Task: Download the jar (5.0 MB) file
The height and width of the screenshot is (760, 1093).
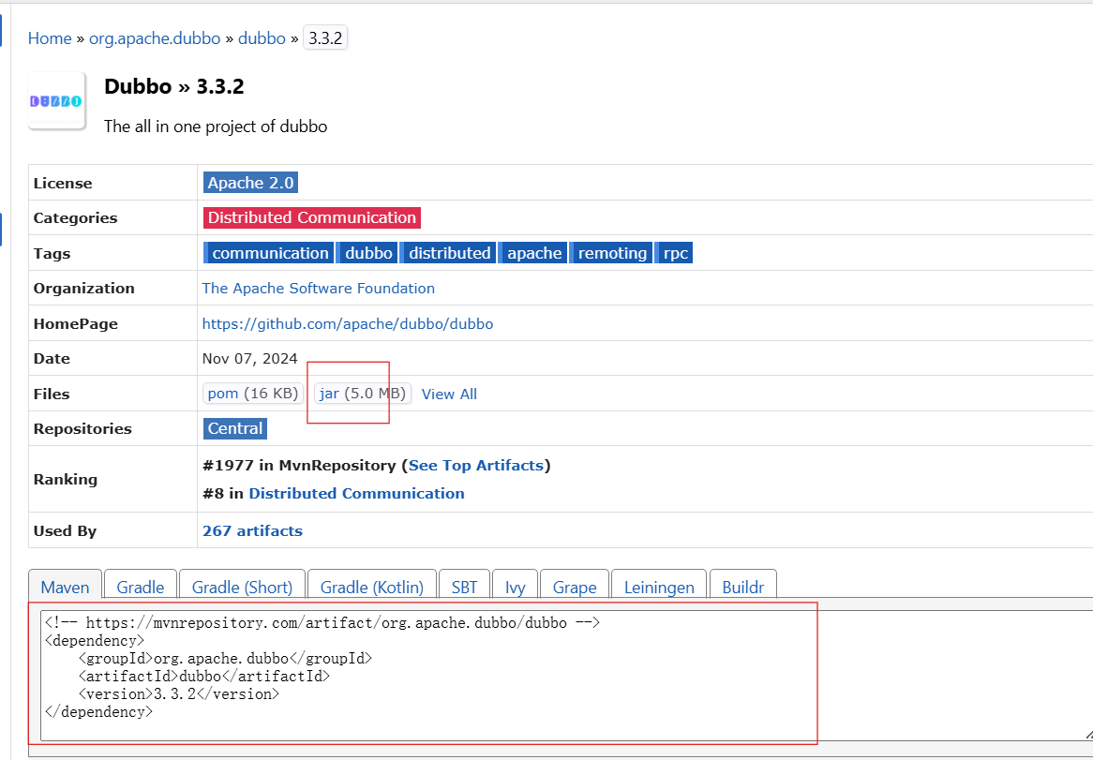Action: click(x=363, y=394)
